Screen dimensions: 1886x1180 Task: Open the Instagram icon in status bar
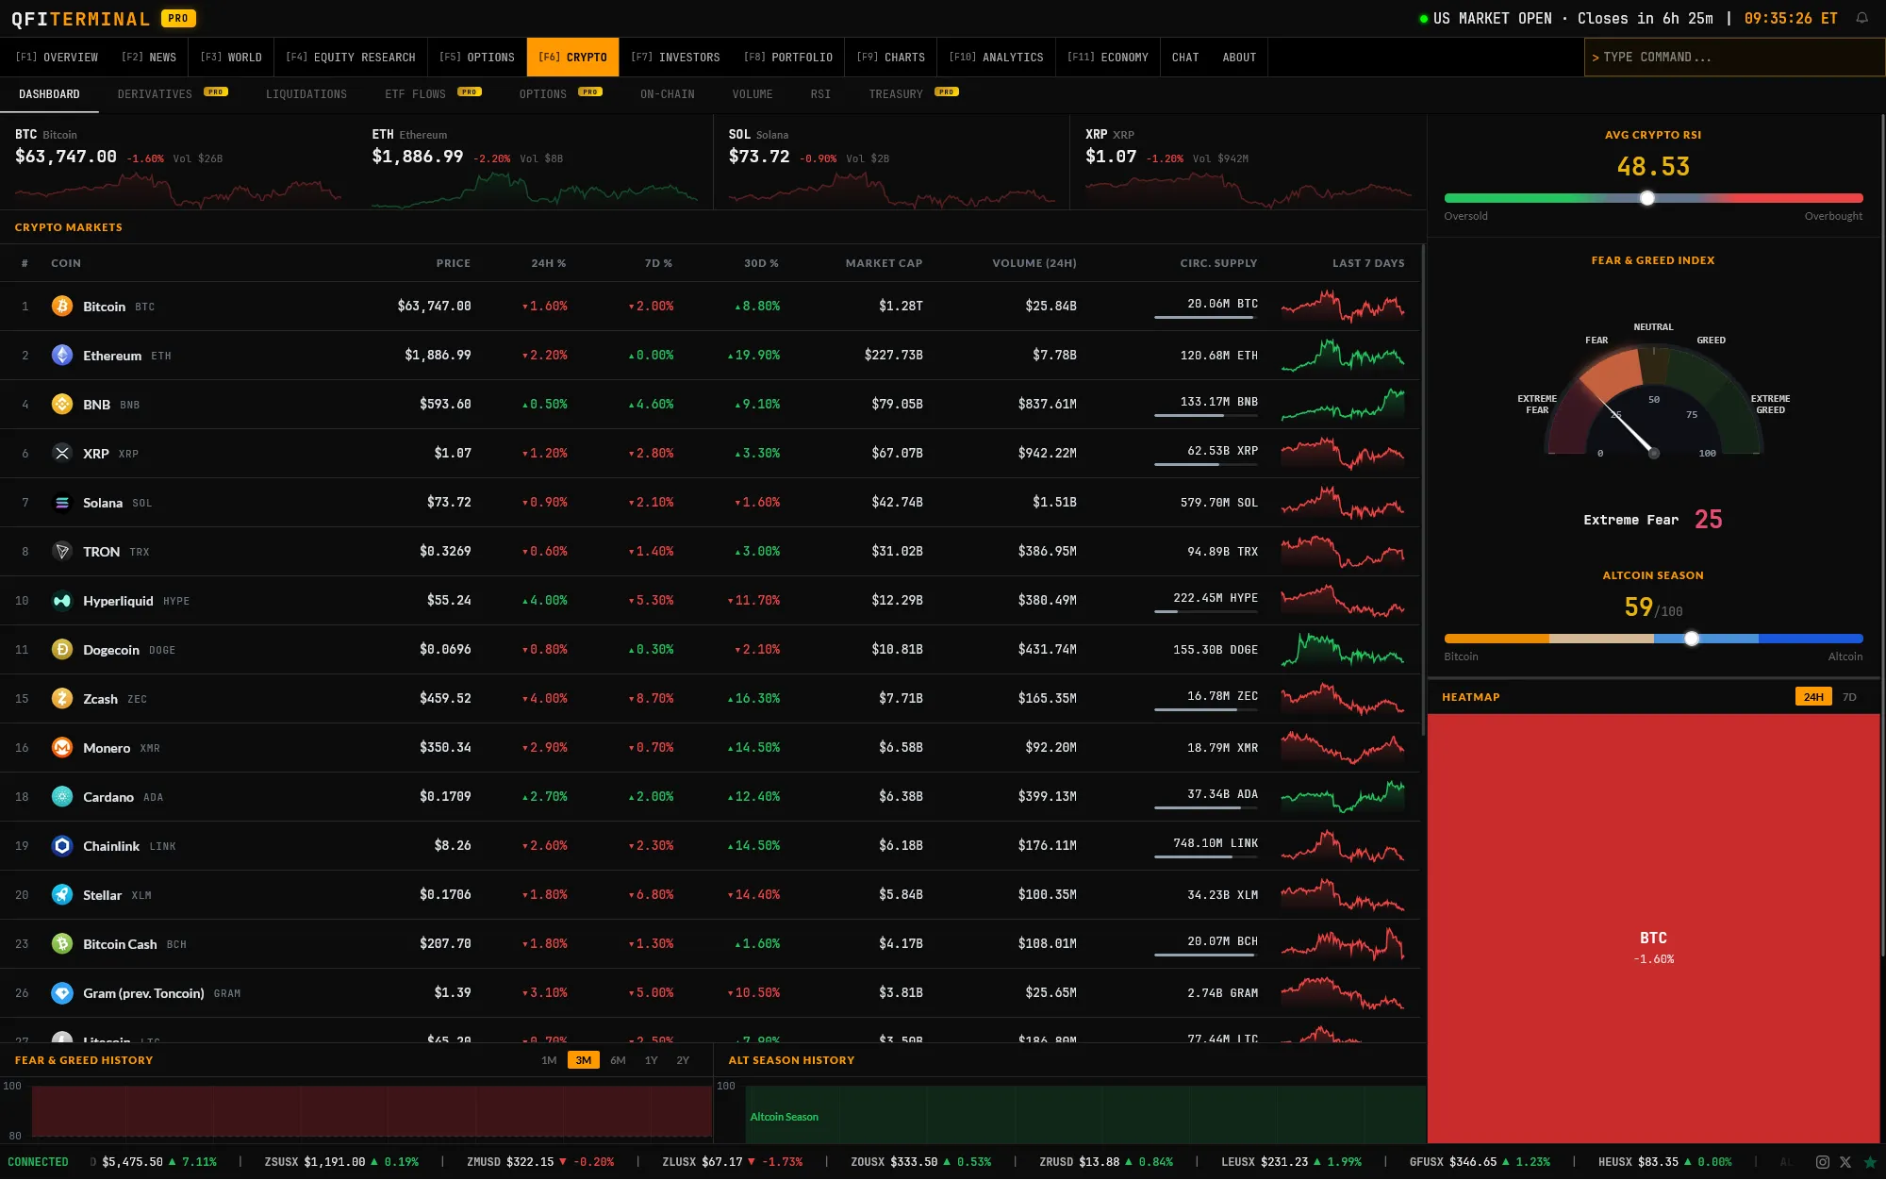tap(1823, 1162)
